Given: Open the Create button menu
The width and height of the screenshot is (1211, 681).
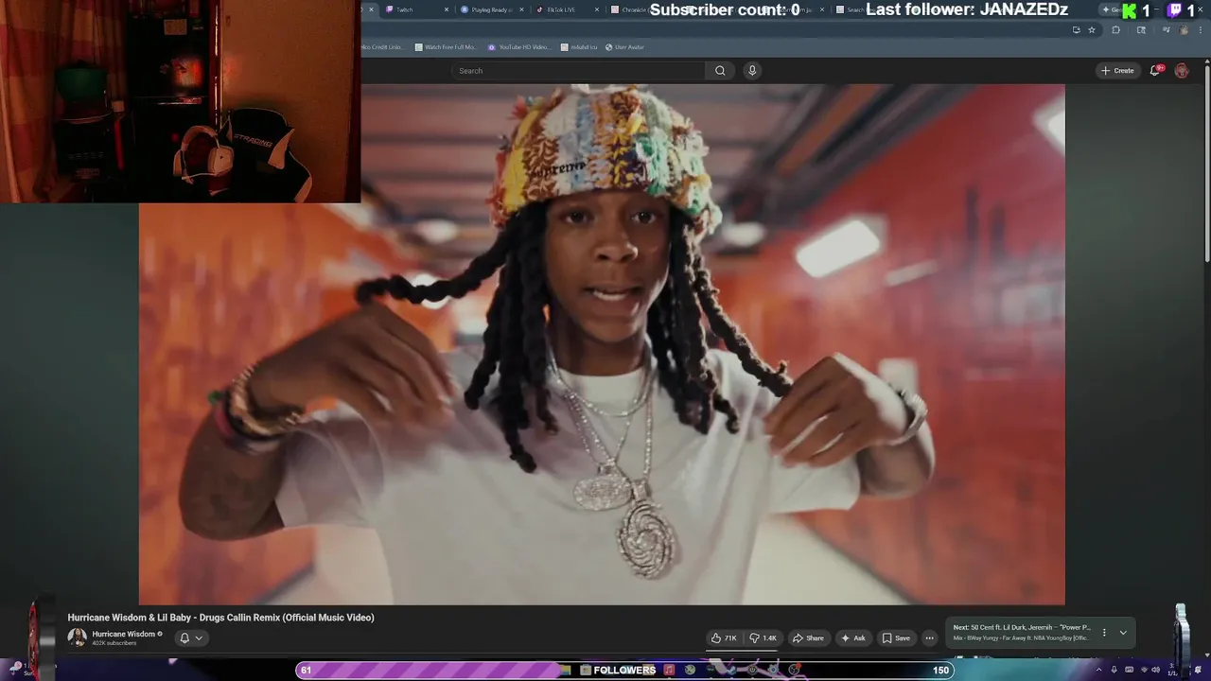Looking at the screenshot, I should (1117, 70).
